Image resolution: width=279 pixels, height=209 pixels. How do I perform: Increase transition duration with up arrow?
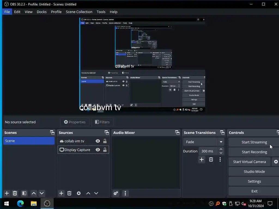click(x=221, y=149)
